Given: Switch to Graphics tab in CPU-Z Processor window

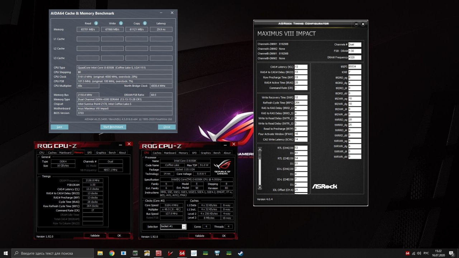Looking at the screenshot, I should [x=206, y=153].
